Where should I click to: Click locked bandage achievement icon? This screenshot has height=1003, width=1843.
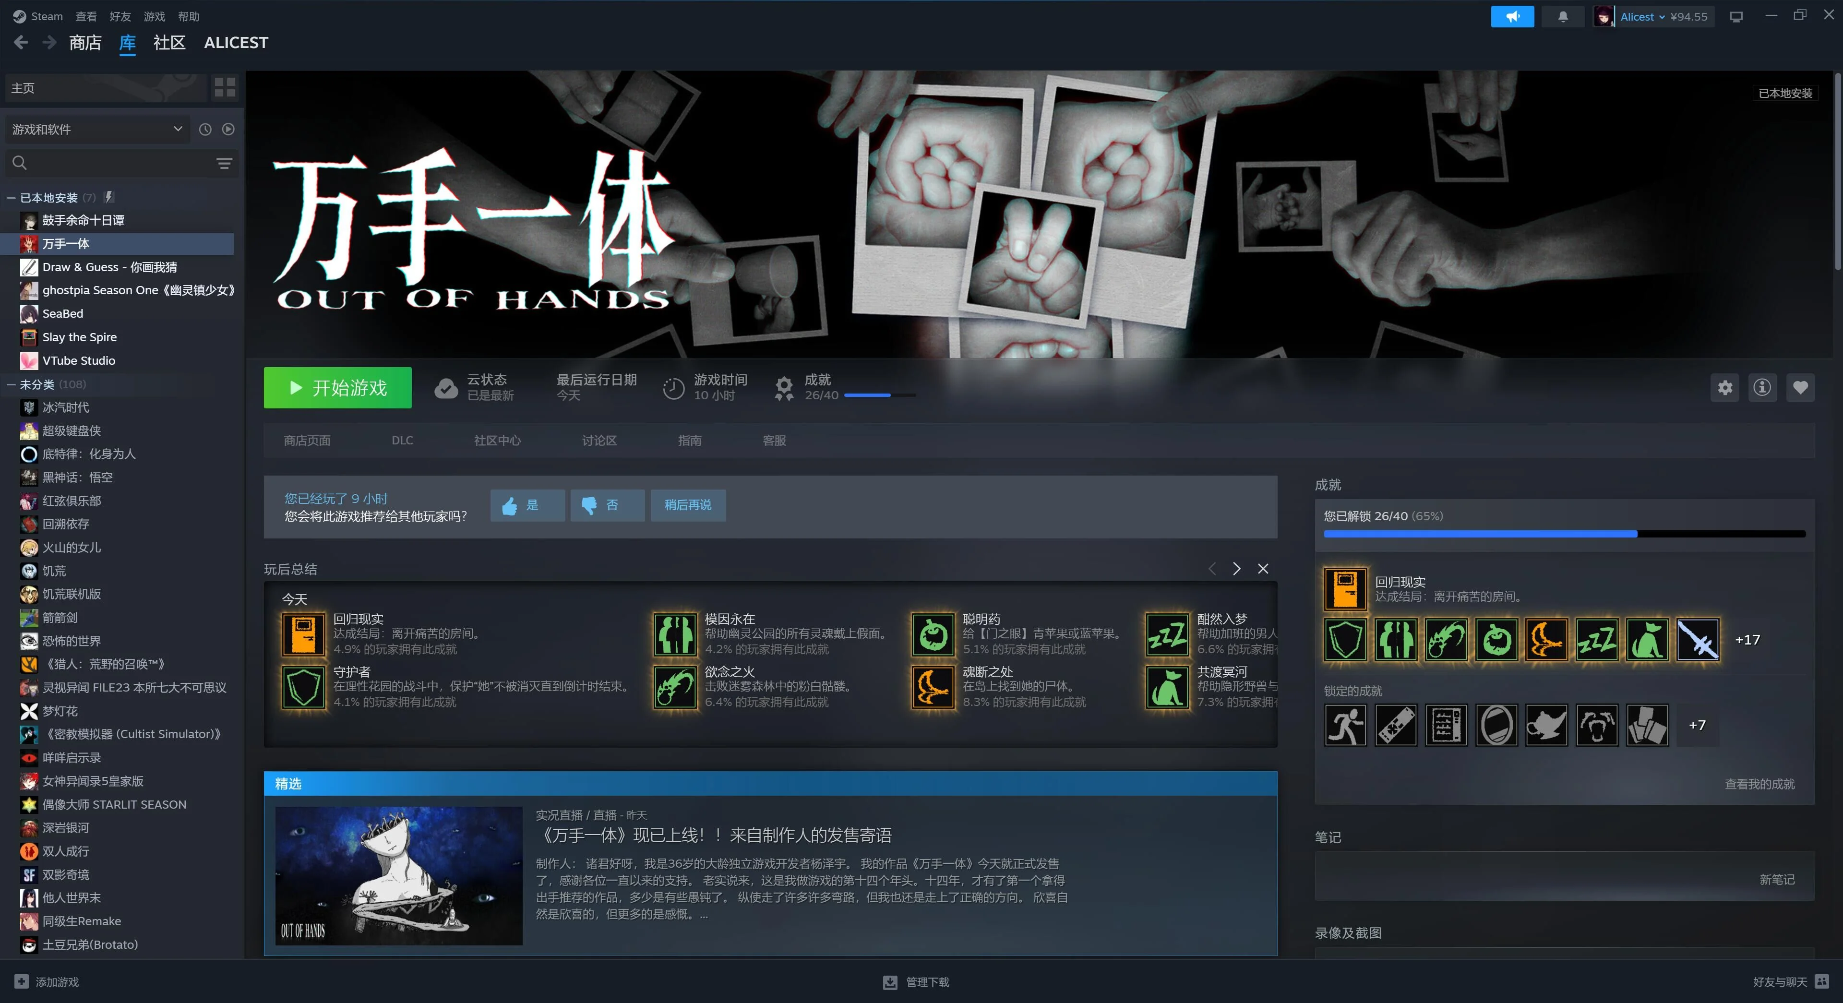pyautogui.click(x=1395, y=725)
